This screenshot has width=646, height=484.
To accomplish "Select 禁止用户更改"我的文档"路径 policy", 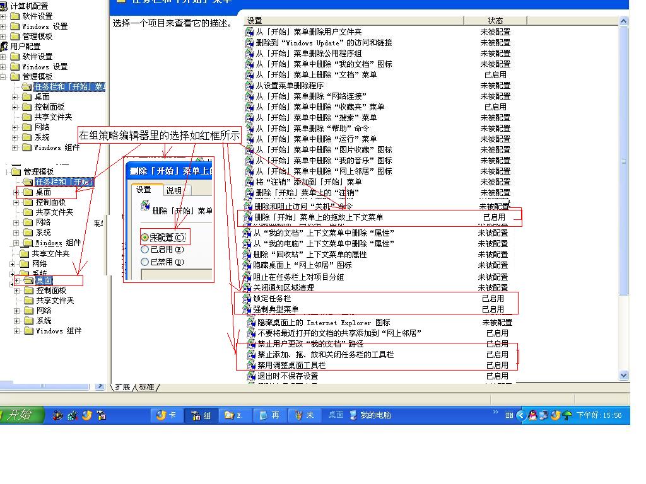I will 378,343.
